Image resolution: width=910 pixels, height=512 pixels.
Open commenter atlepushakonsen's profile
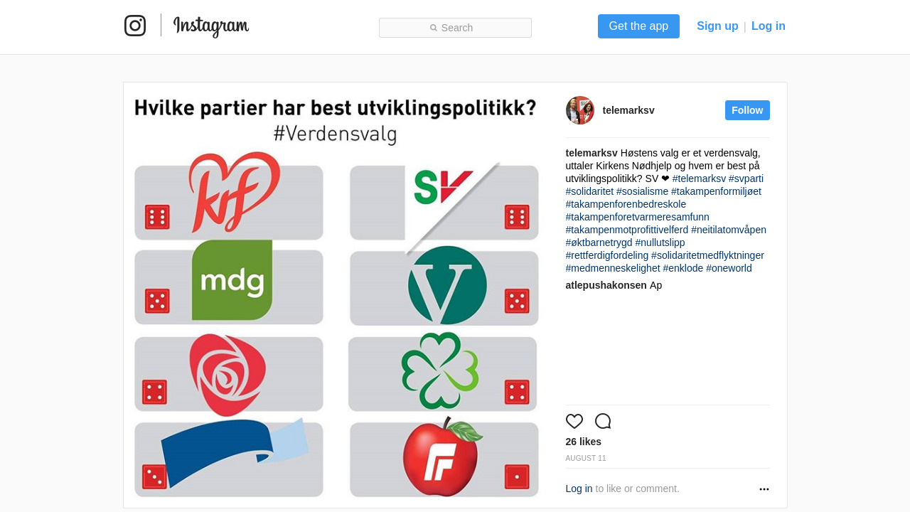click(x=606, y=285)
